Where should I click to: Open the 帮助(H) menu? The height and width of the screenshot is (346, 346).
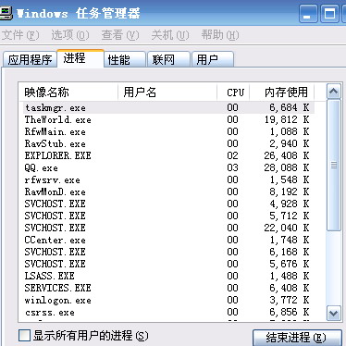[x=220, y=35]
